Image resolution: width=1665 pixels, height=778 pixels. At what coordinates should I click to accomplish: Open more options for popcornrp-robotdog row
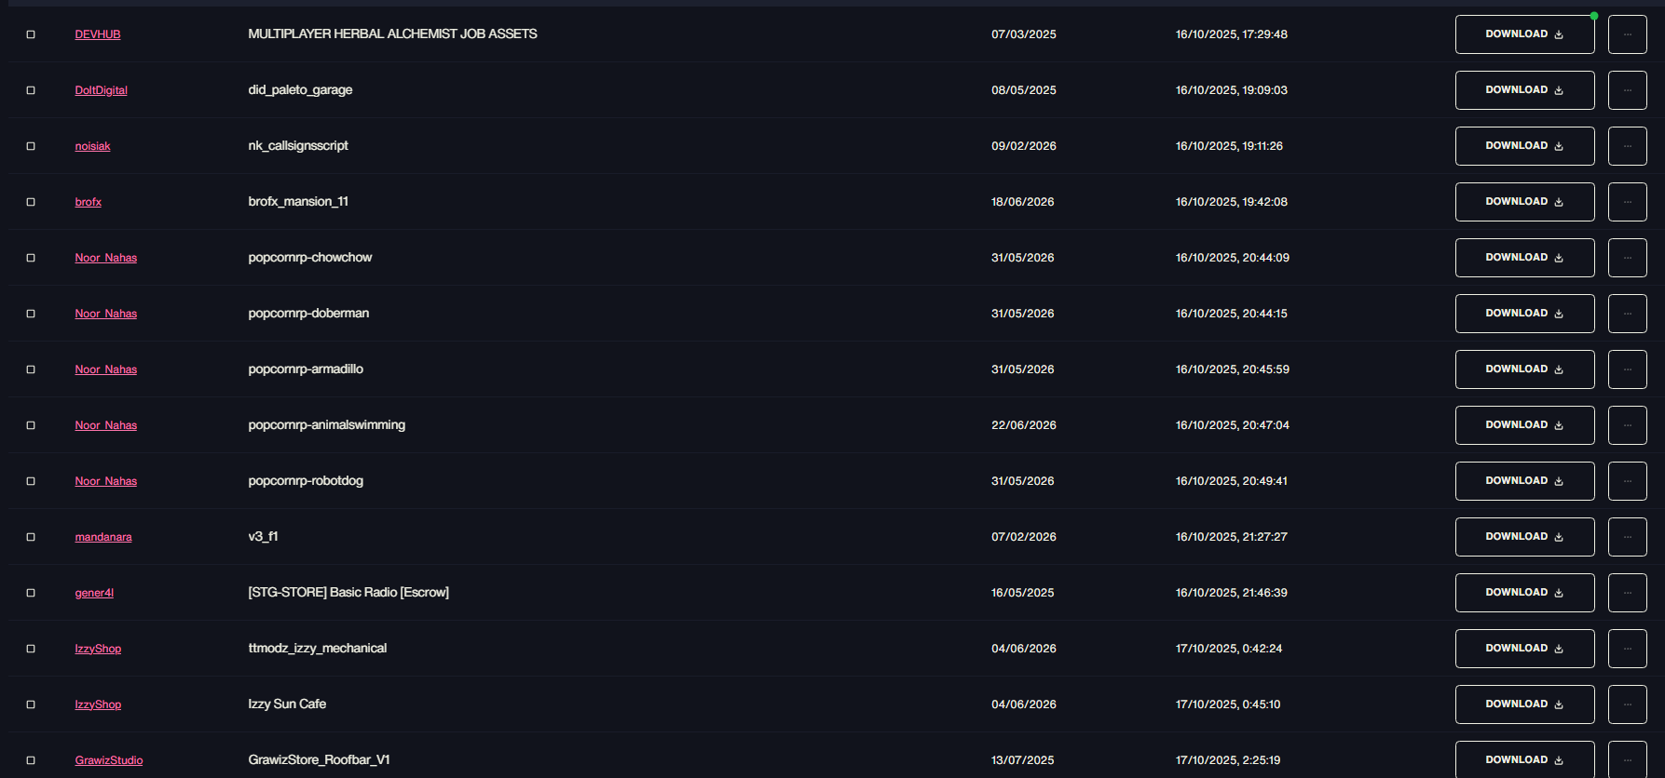pos(1627,481)
